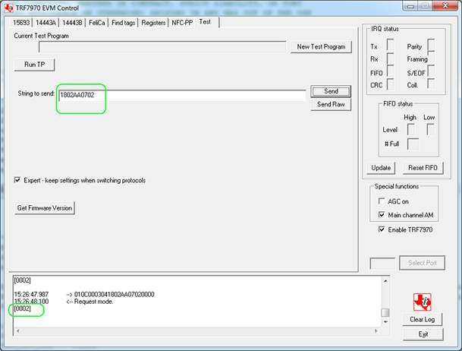462x351 pixels.
Task: Click the 15:26:48.100 timestamp in log
Action: pyautogui.click(x=31, y=302)
